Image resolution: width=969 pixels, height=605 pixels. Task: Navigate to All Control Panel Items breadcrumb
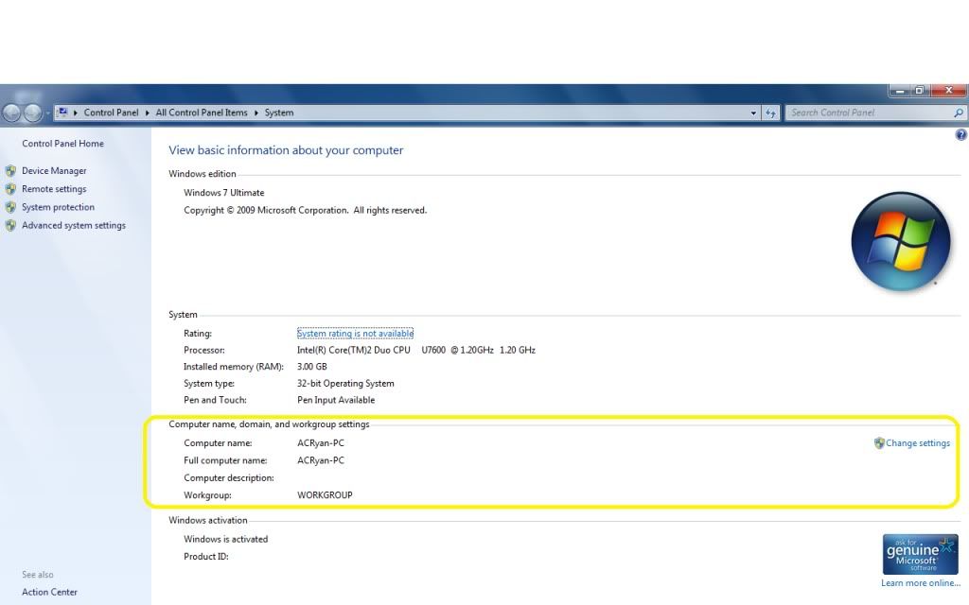[x=202, y=112]
